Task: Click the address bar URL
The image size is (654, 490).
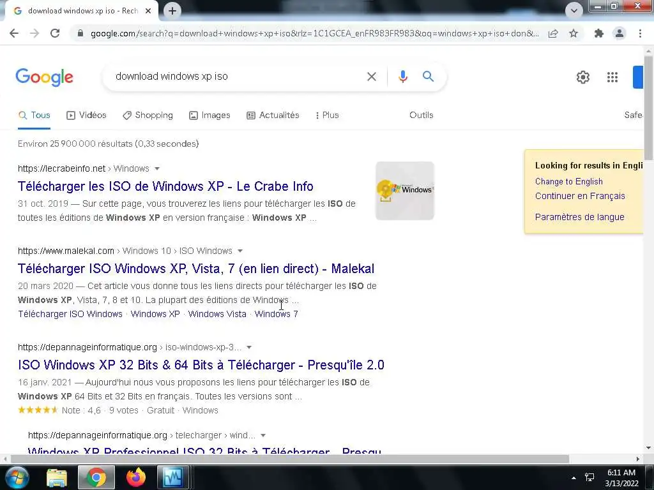Action: click(x=315, y=33)
